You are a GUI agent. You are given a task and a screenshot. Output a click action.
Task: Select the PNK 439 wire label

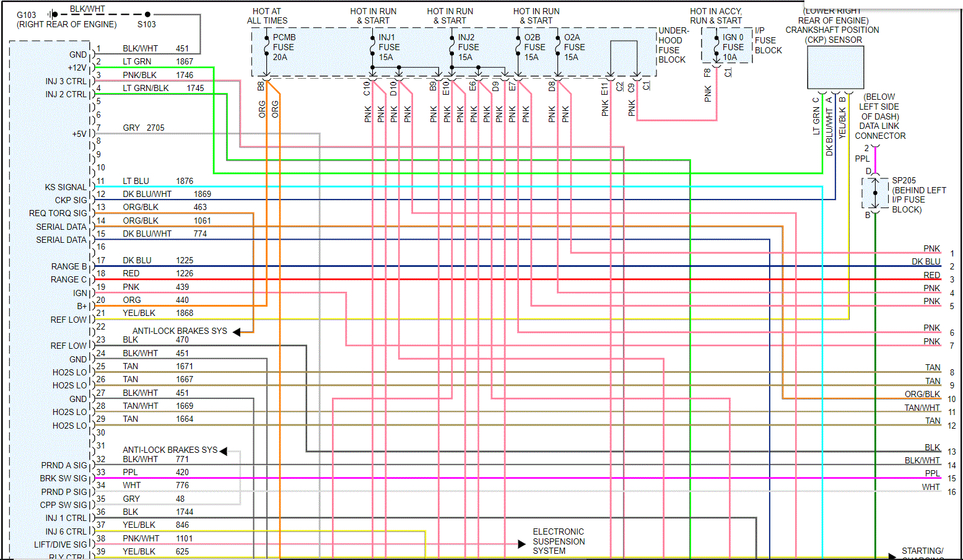pos(156,287)
